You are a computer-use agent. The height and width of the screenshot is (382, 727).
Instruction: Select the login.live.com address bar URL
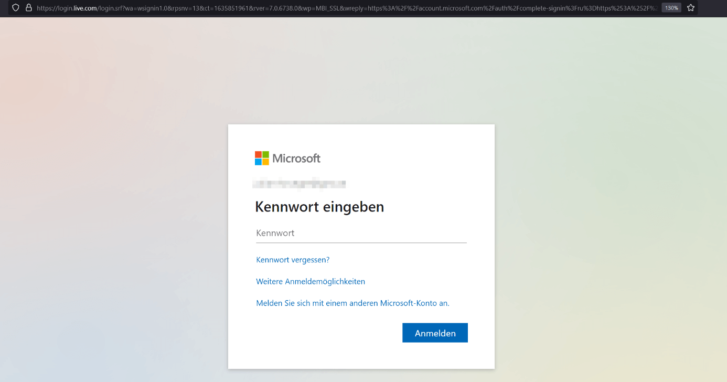click(346, 8)
